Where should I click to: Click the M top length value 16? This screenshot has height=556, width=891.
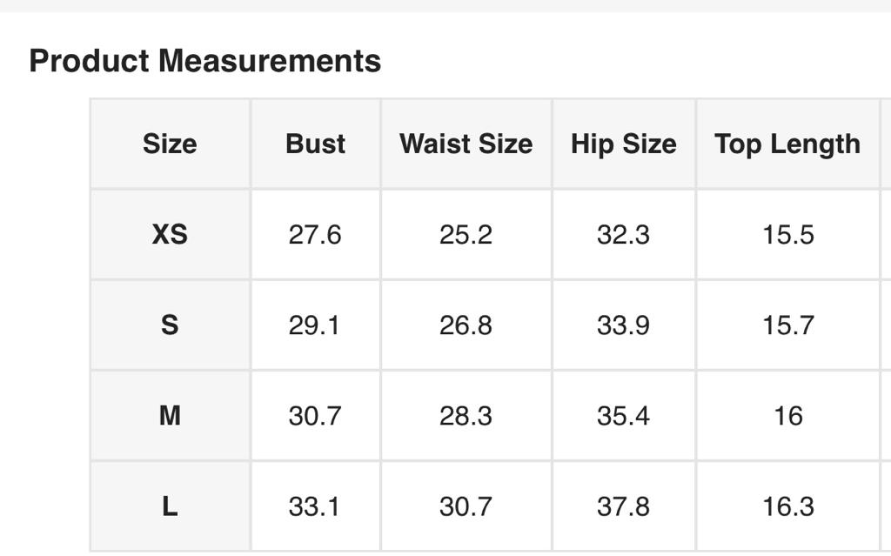787,415
